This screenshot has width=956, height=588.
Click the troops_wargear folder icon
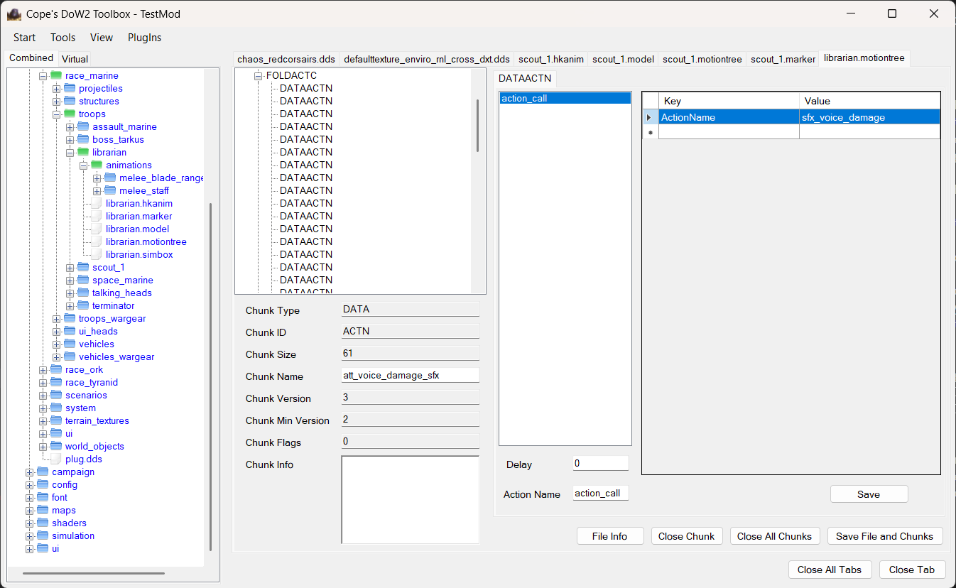coord(70,318)
